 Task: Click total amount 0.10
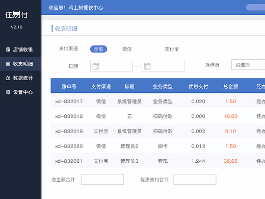point(231,131)
